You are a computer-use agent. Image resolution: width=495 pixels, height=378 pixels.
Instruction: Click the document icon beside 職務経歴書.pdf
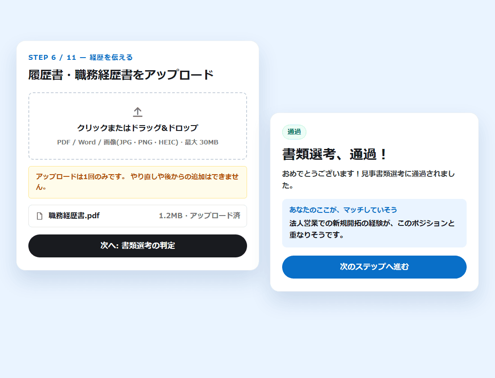[x=40, y=216]
